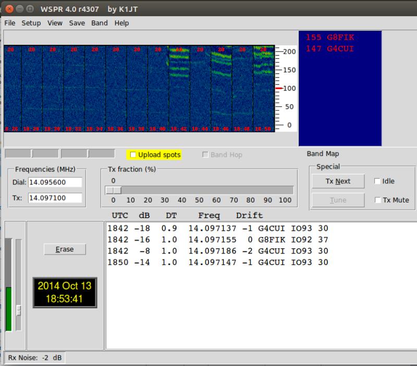Open the View menu

55,23
